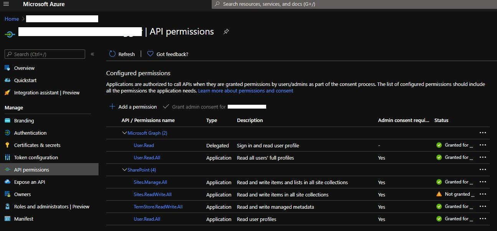
Task: Open the ellipsis menu for the SharePoint group
Action: (x=483, y=170)
